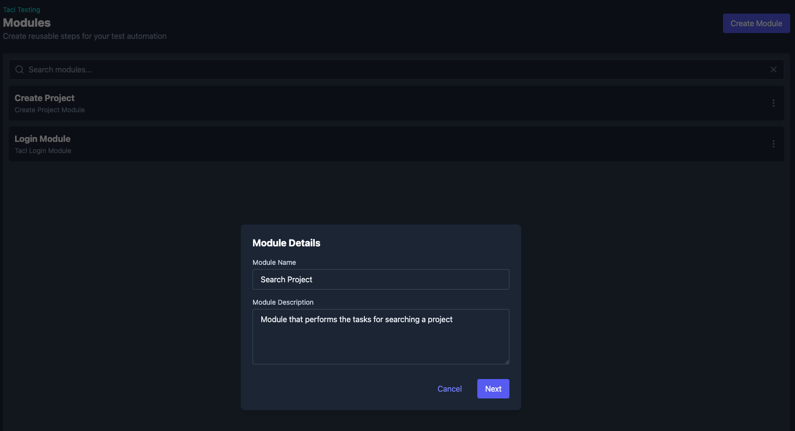Cancel the Module Details dialog
The image size is (795, 431).
click(450, 389)
